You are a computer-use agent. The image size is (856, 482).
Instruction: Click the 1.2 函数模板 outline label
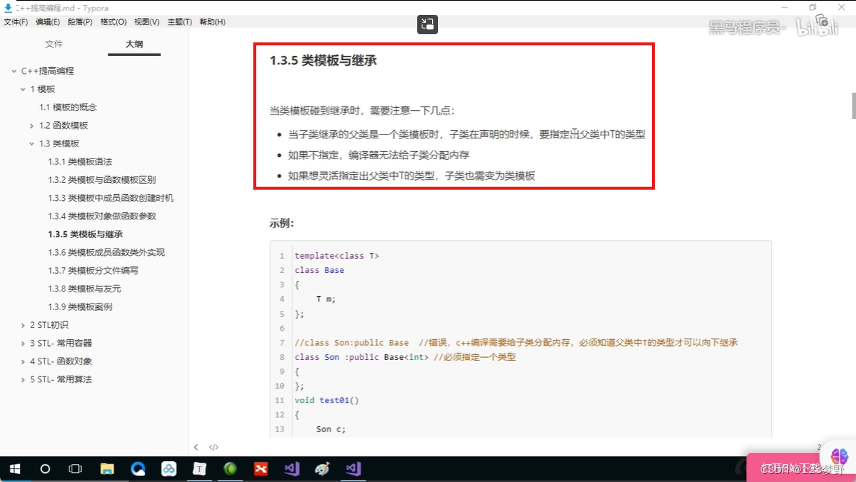click(63, 126)
